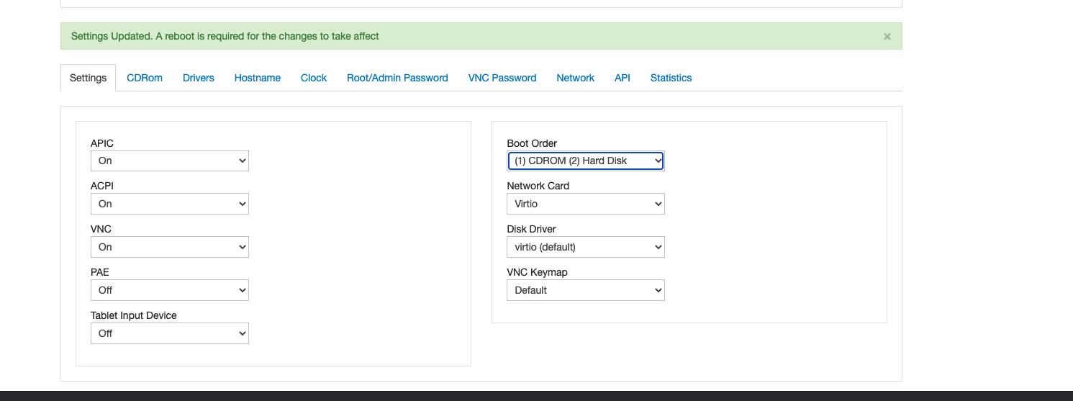Select the active Settings tab
Image resolution: width=1073 pixels, height=401 pixels.
89,78
